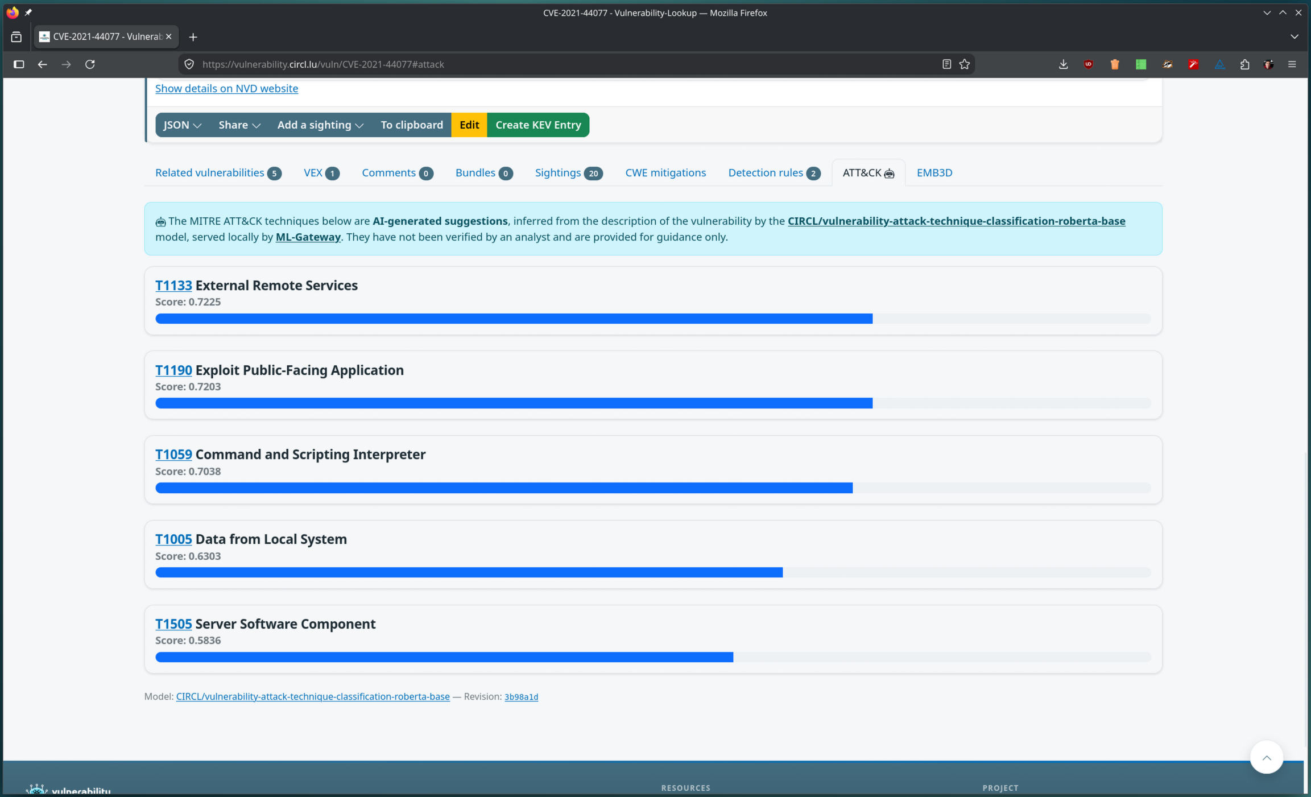The image size is (1311, 797).
Task: Open roberta-base model link in info banner
Action: pos(956,221)
